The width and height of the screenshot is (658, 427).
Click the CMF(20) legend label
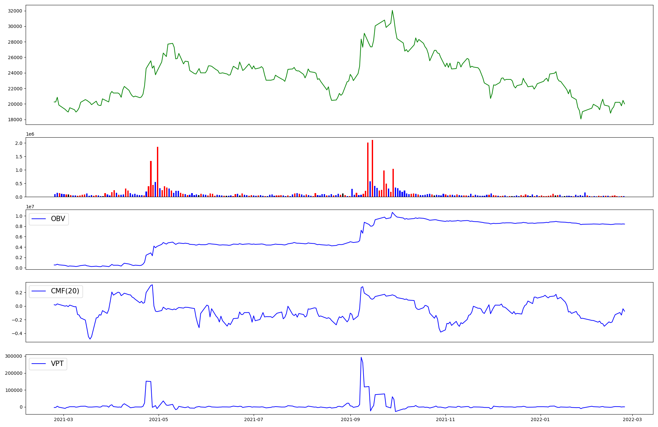point(65,291)
